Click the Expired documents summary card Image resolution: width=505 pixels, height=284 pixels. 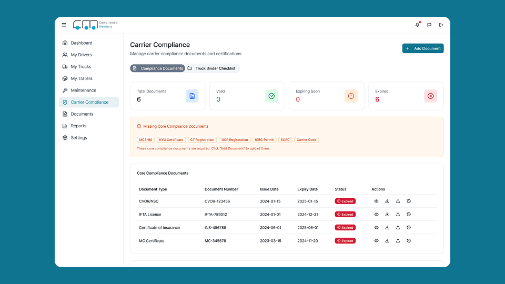406,96
